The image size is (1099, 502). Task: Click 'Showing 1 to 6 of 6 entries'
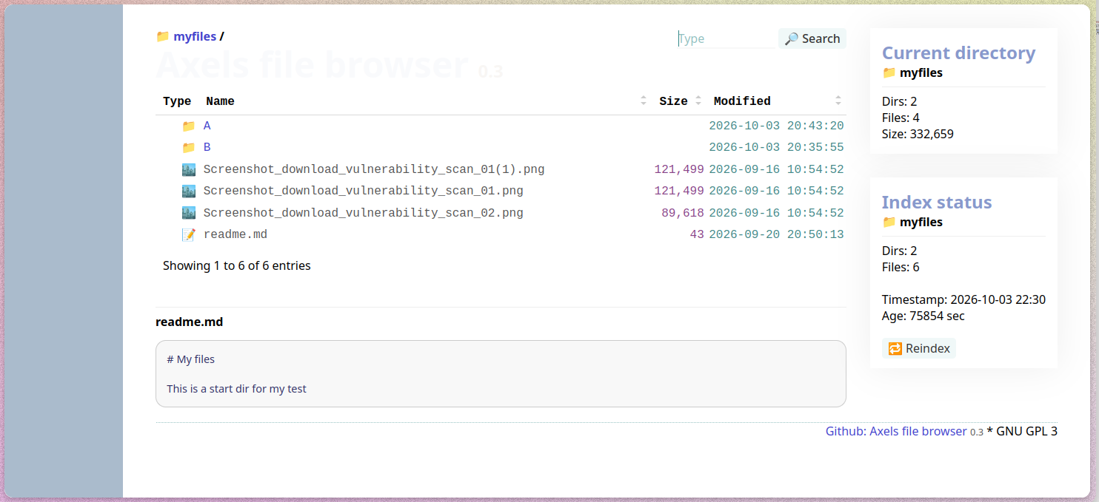point(237,265)
